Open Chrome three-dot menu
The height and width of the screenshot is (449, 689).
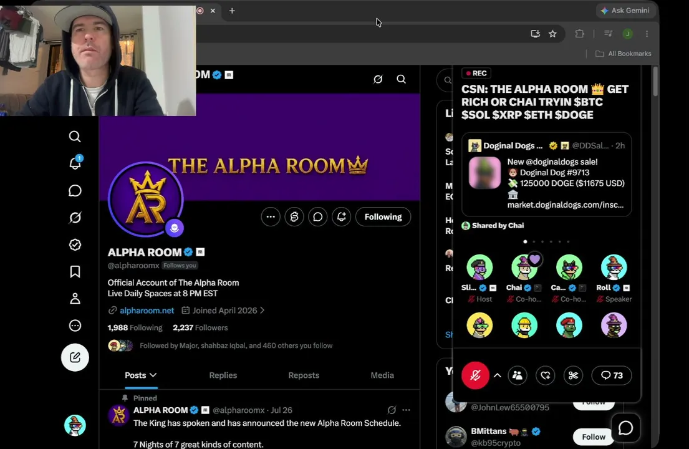pos(647,34)
